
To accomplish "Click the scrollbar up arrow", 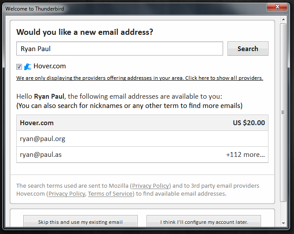I will pyautogui.click(x=283, y=19).
